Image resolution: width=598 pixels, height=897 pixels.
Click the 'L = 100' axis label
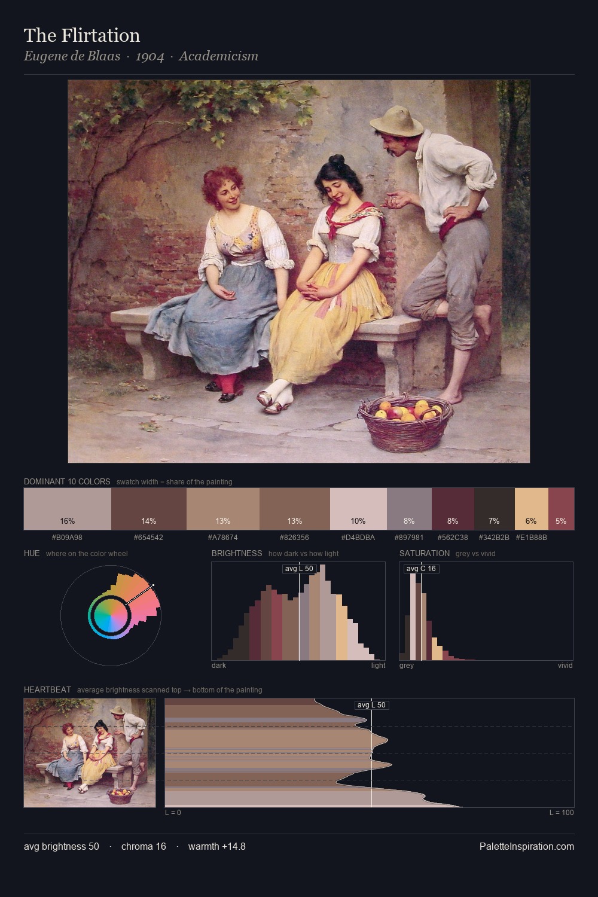click(x=562, y=813)
